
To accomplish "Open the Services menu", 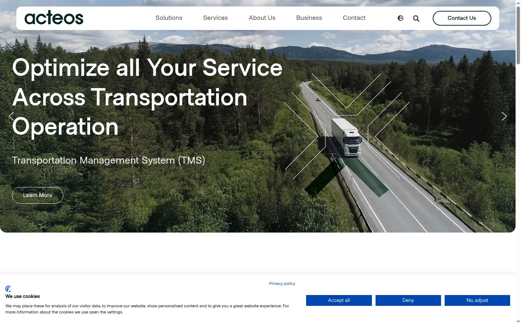I will (x=215, y=18).
